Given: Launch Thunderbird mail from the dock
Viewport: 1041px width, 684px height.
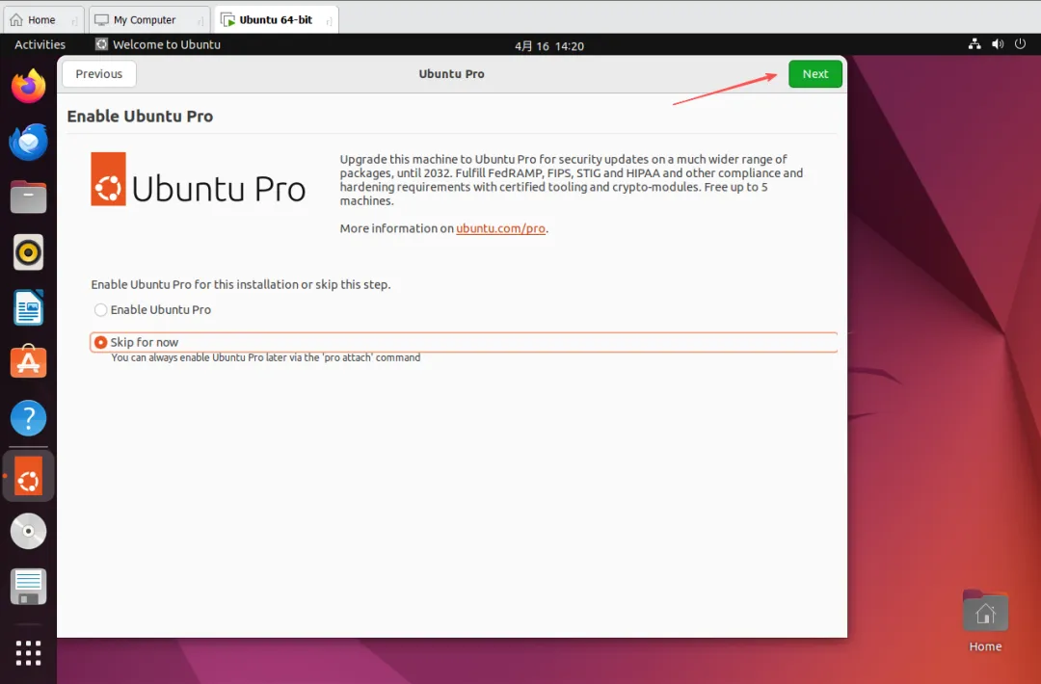Looking at the screenshot, I should tap(29, 142).
